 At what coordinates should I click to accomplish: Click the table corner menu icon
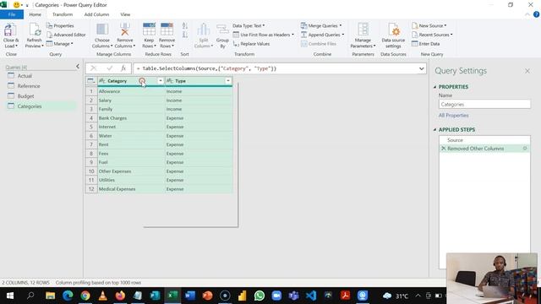coord(91,81)
